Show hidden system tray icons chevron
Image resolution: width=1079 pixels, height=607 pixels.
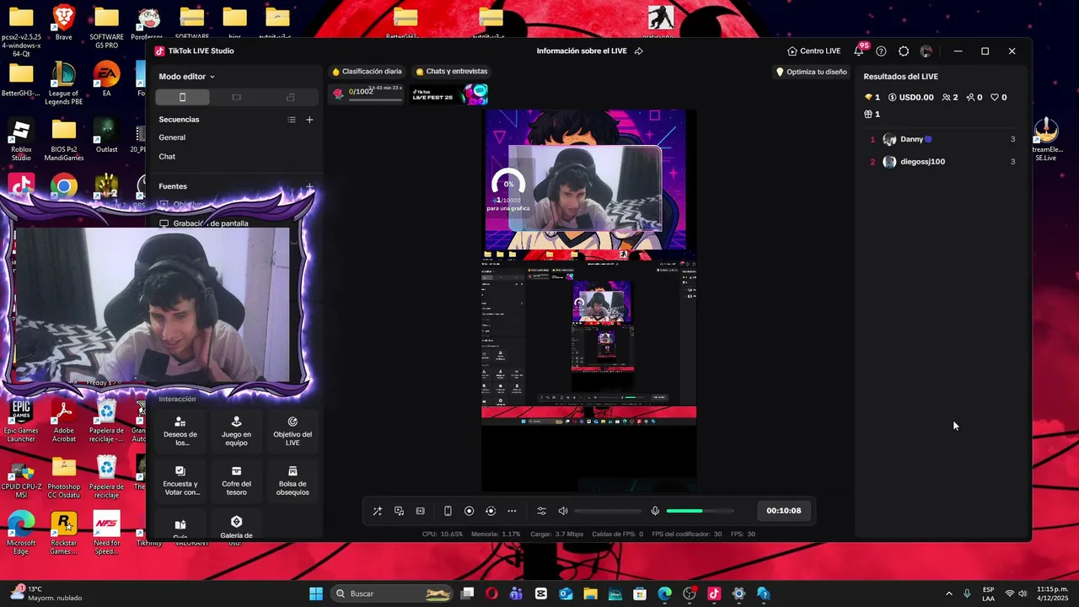[948, 594]
